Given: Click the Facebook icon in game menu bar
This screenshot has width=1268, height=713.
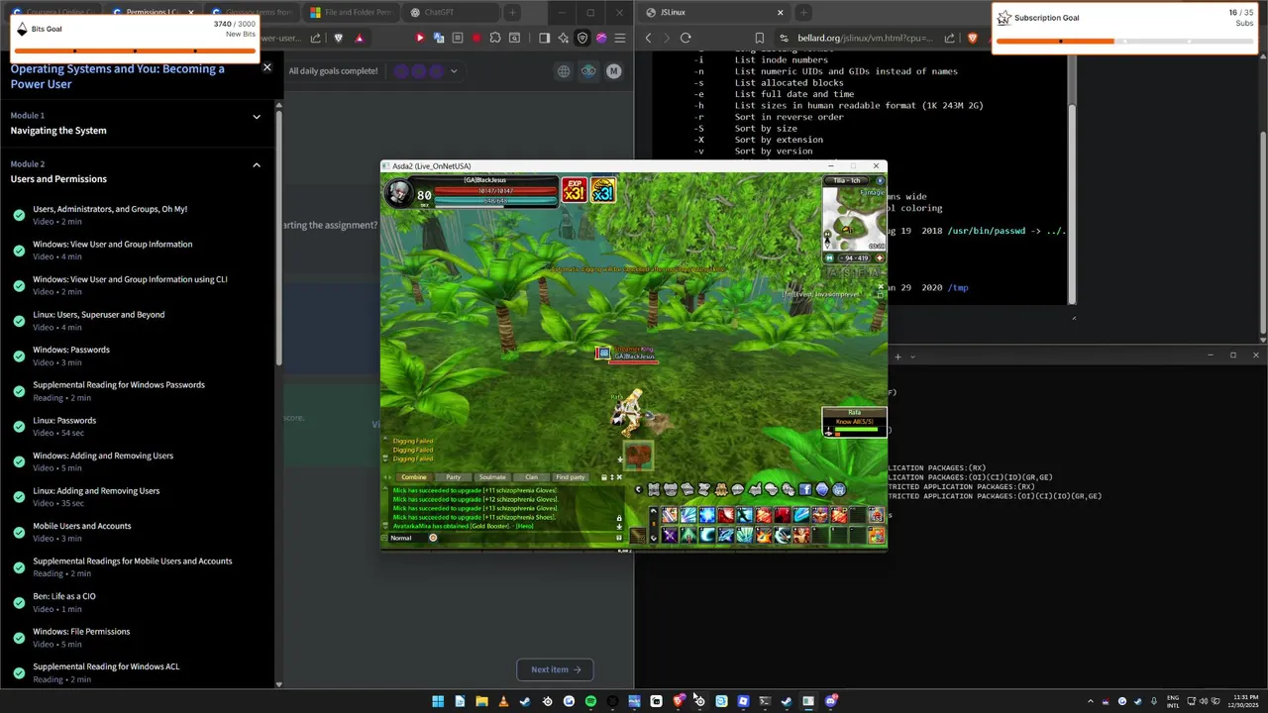Looking at the screenshot, I should [x=805, y=489].
